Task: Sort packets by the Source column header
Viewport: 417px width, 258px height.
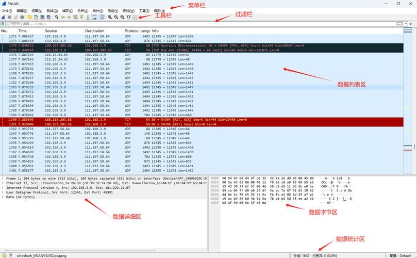Action: [x=51, y=31]
